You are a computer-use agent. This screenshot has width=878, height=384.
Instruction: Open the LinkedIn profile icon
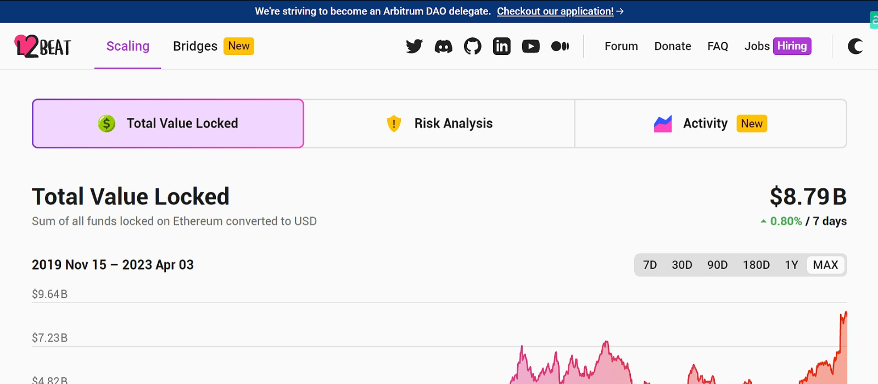pyautogui.click(x=501, y=46)
